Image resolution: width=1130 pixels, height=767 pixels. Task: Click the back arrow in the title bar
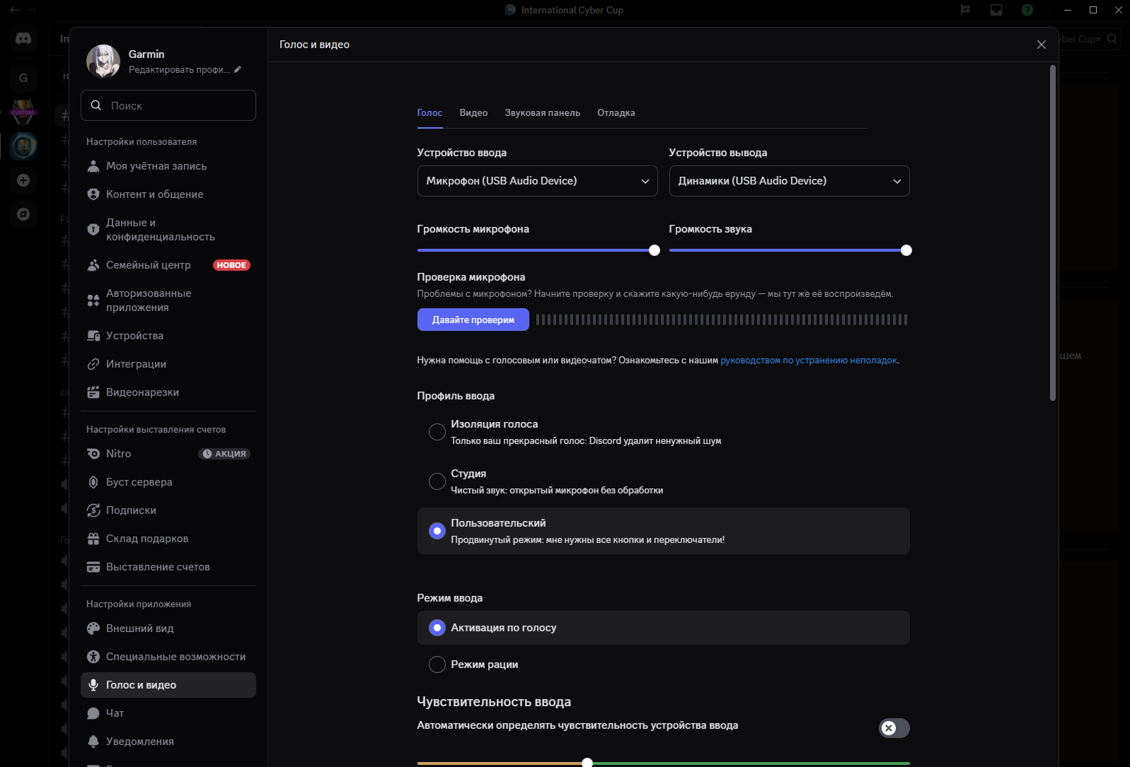[x=14, y=10]
